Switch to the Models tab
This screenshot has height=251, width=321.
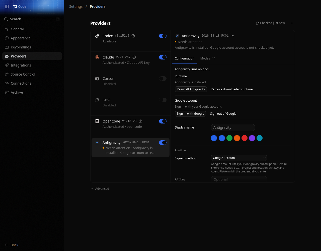(208, 58)
